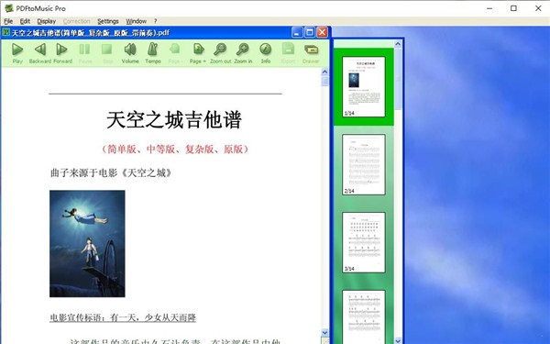Click the greyed Export disk icon
550x344 pixels.
pyautogui.click(x=288, y=53)
